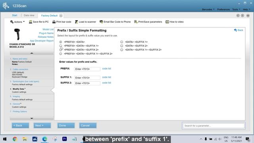
Task: Go to Symbologies (bar code types) step
Action: tap(26, 81)
